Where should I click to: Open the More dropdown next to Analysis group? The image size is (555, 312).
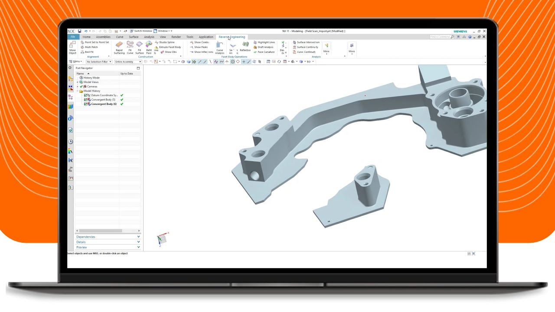point(326,48)
